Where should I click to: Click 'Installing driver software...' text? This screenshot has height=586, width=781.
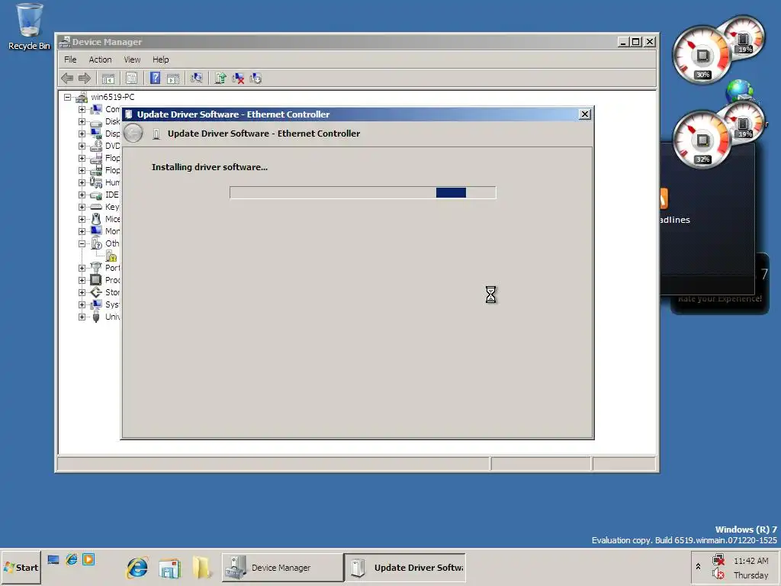tap(210, 167)
